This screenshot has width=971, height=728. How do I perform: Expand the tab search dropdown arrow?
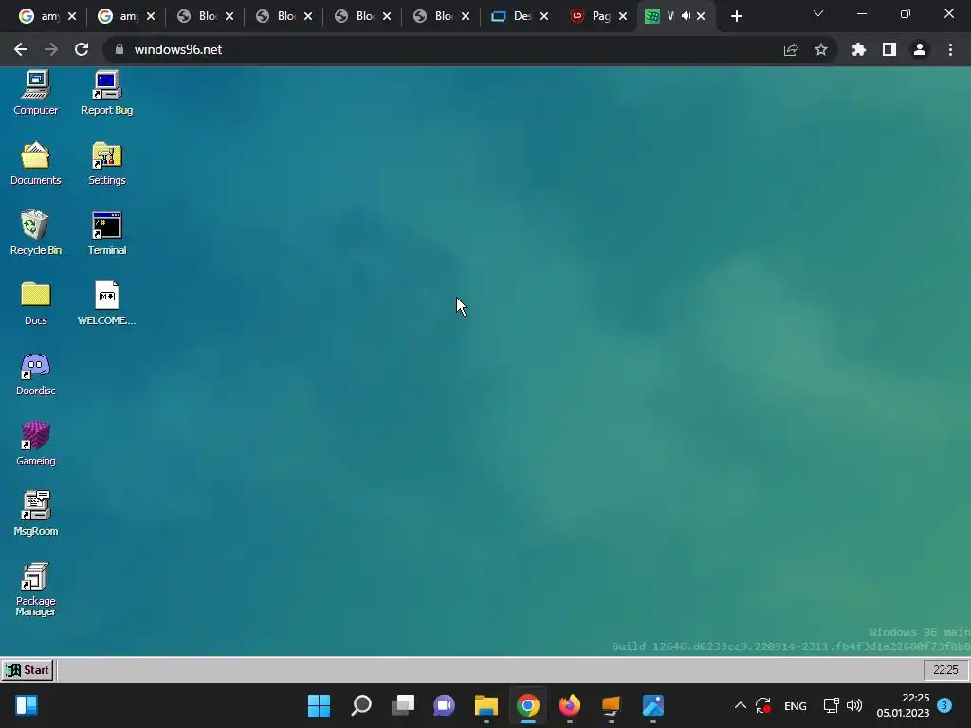tap(818, 13)
